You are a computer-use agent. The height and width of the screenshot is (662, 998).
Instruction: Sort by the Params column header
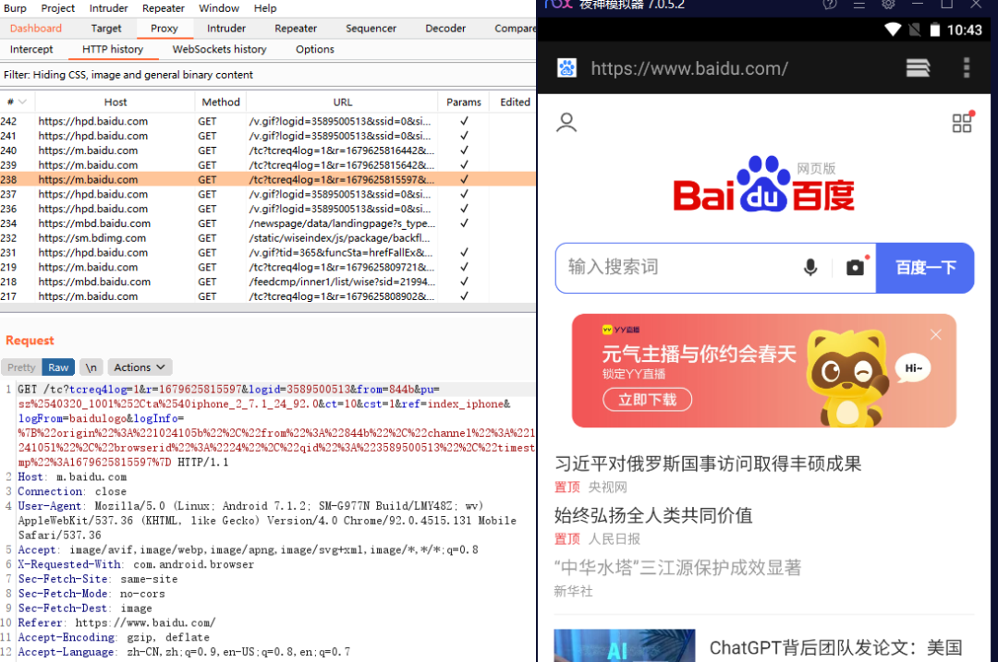point(463,102)
